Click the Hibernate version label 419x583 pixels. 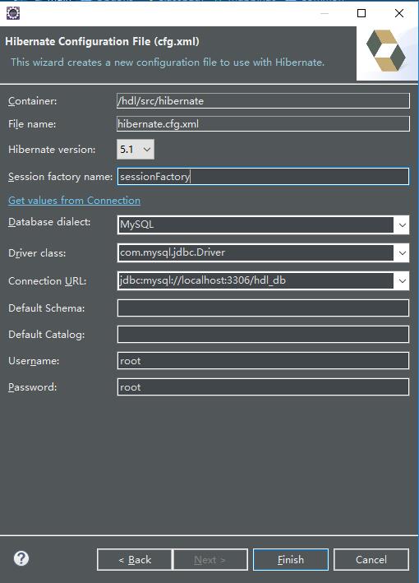pos(52,150)
